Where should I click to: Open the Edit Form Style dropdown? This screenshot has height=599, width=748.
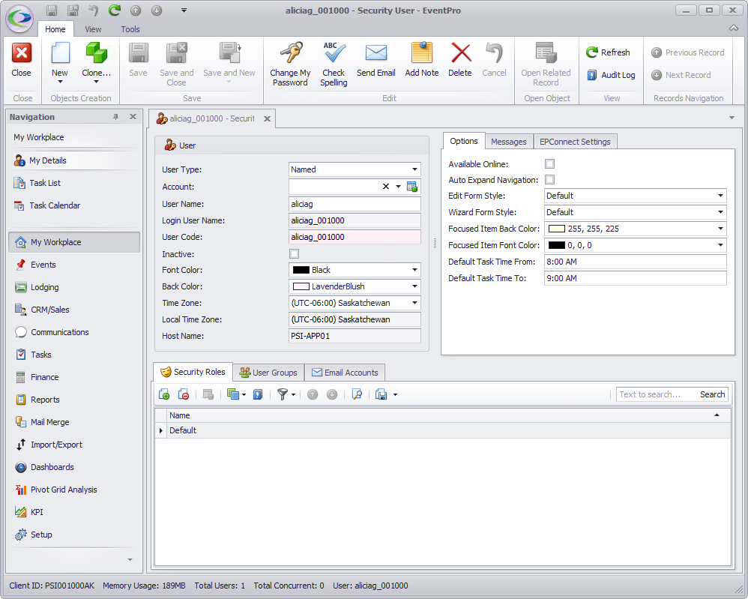click(720, 196)
